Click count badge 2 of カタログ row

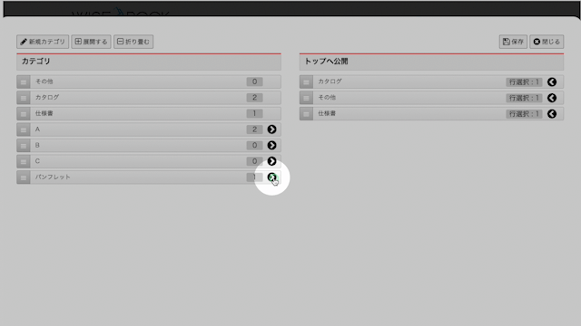pos(254,98)
